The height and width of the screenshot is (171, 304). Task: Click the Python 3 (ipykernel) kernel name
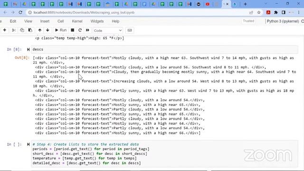[283, 21]
